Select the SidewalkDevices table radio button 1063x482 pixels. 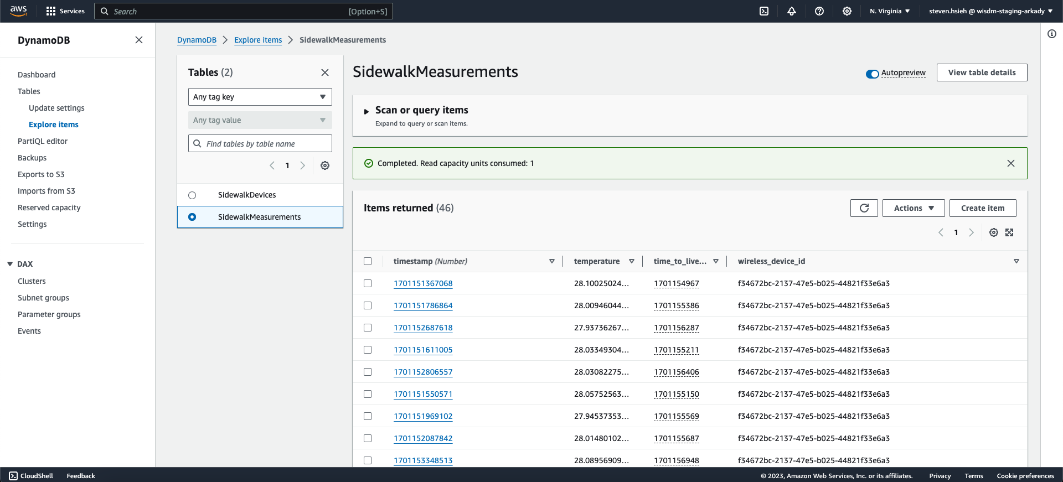point(192,195)
